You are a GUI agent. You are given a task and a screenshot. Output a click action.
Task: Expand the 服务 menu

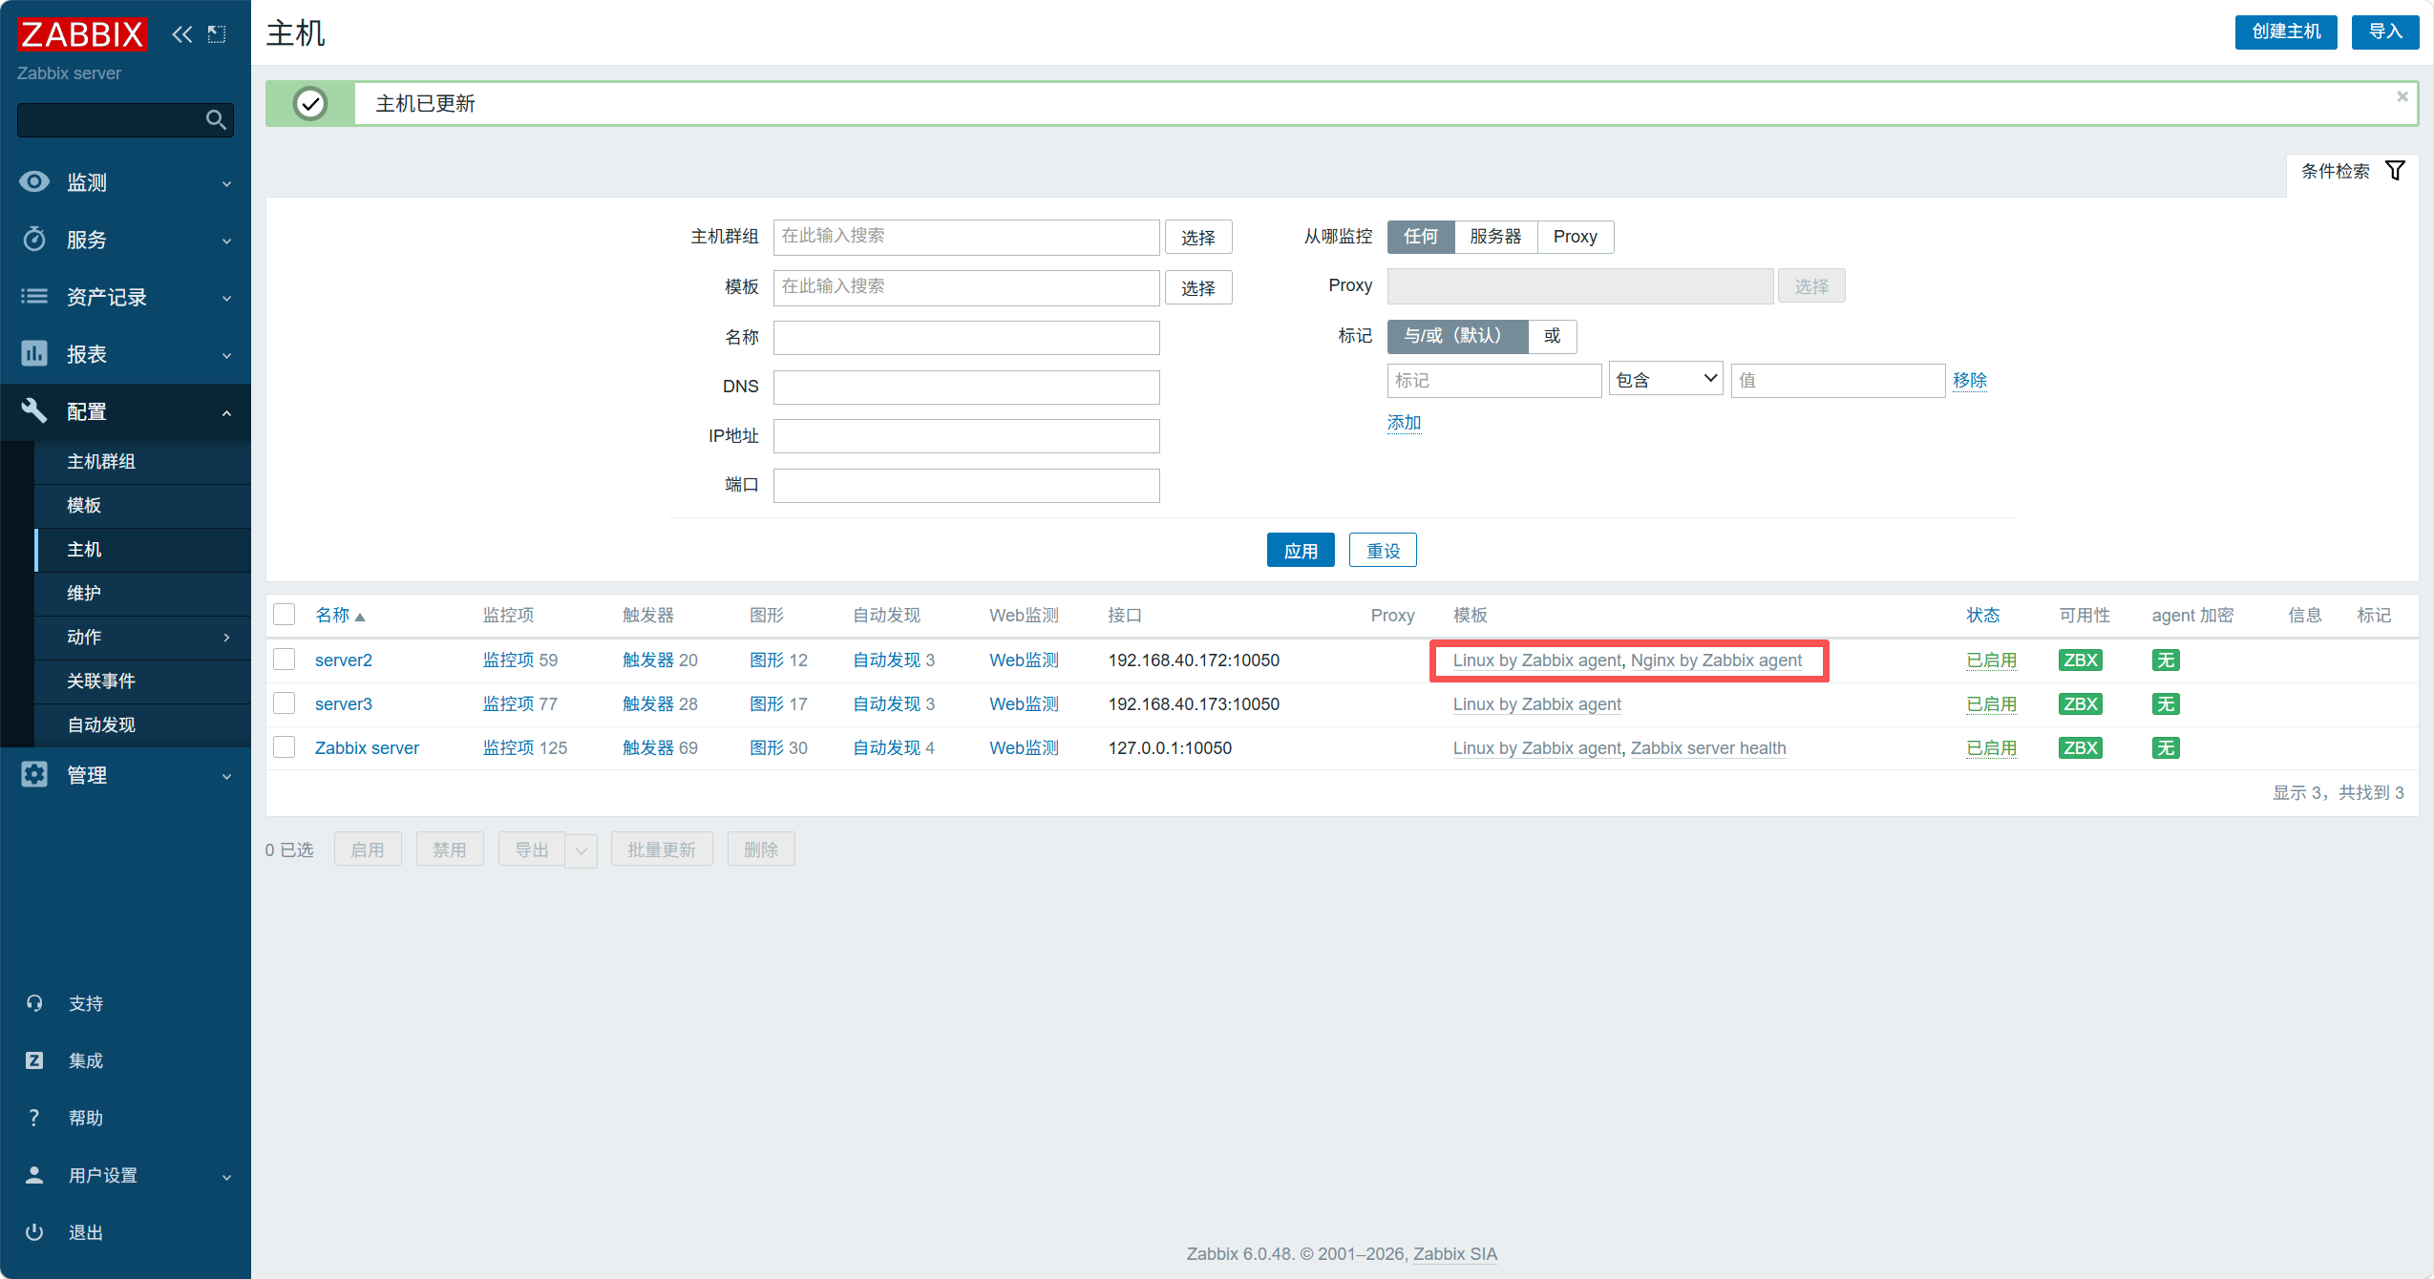(226, 241)
